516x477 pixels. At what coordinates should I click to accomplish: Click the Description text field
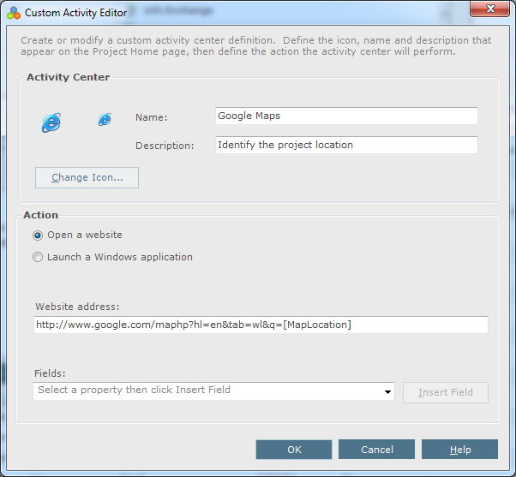point(346,145)
